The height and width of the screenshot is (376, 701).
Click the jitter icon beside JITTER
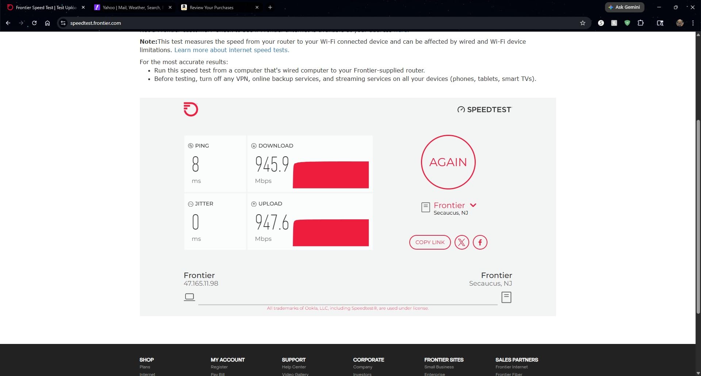pos(191,204)
